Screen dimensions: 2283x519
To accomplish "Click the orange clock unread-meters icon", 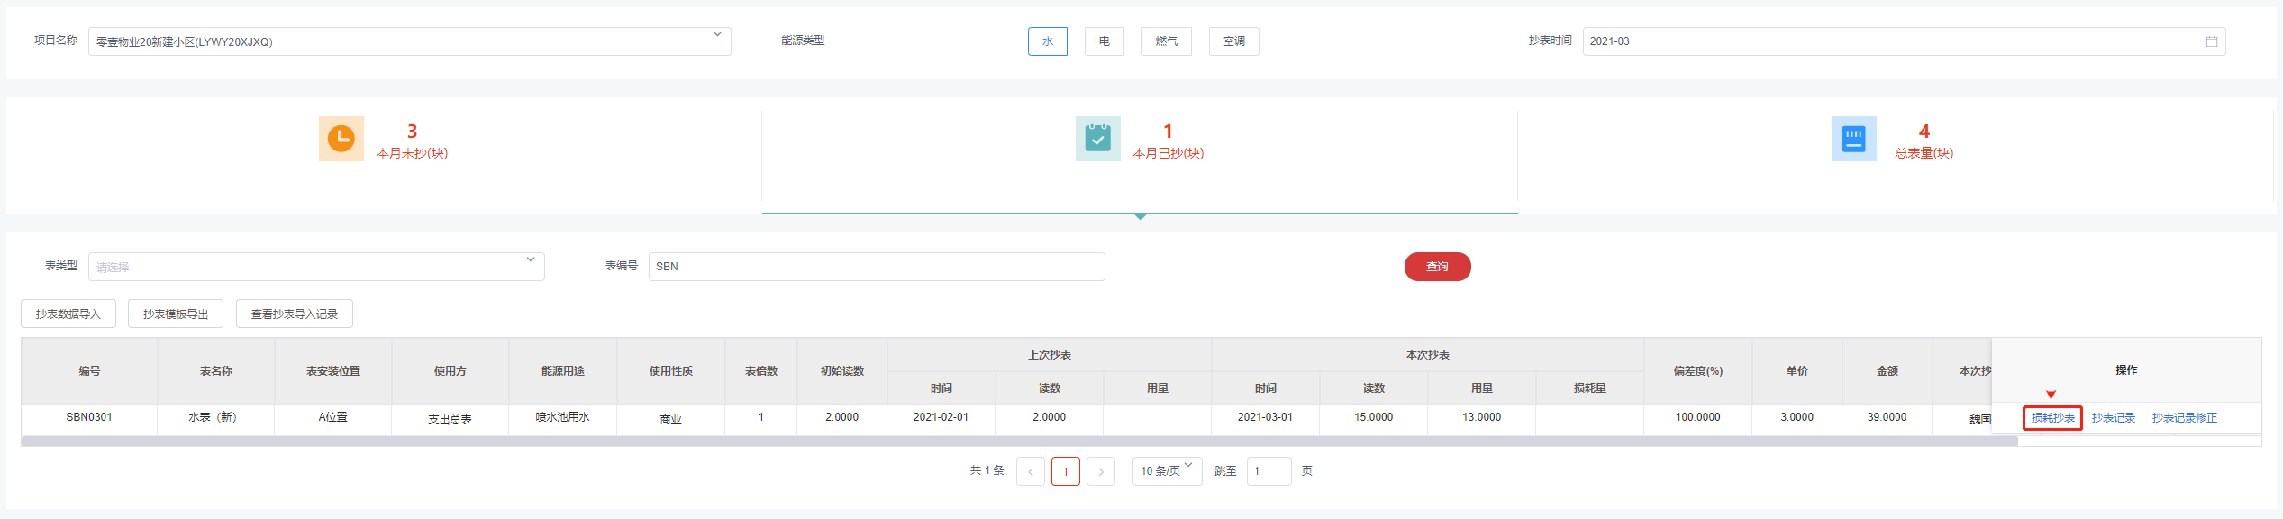I will 341,139.
